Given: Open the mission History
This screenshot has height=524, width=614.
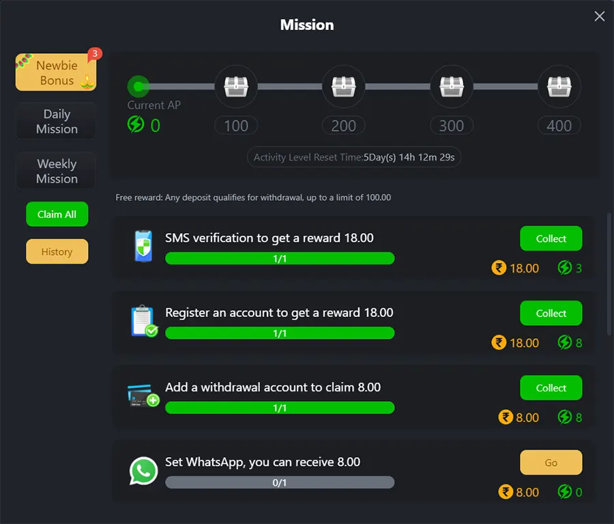Looking at the screenshot, I should pos(57,251).
